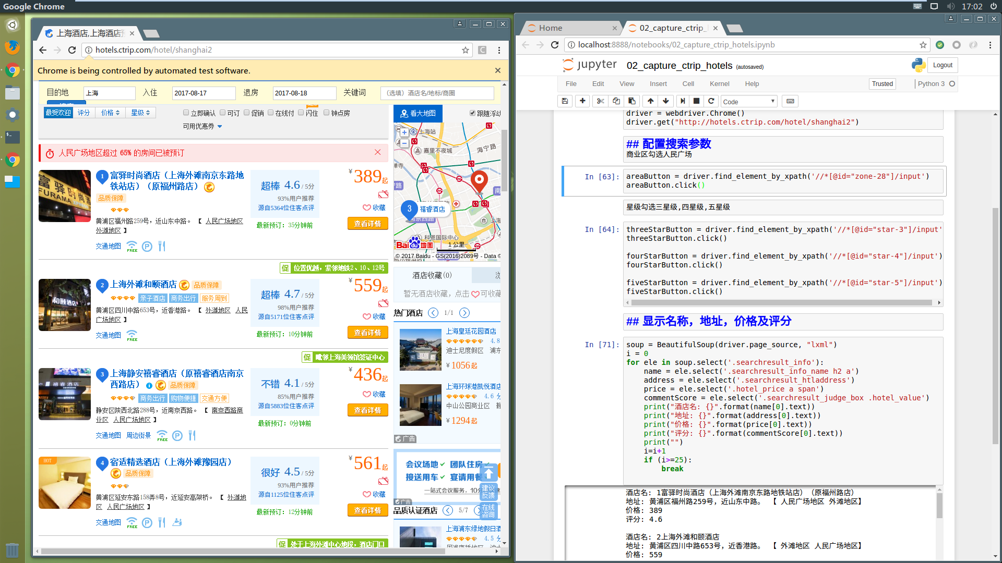
Task: Insert a new cell below
Action: [x=582, y=101]
